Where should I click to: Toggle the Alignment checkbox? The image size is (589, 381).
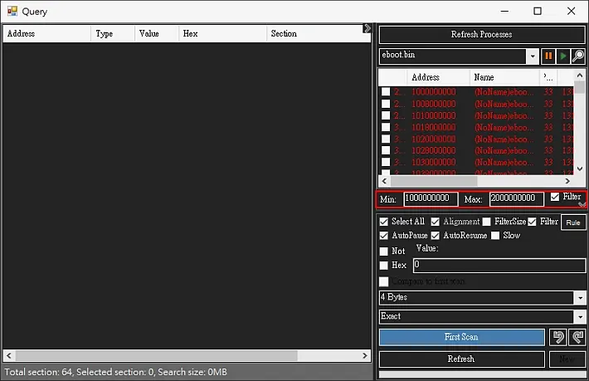tap(435, 222)
